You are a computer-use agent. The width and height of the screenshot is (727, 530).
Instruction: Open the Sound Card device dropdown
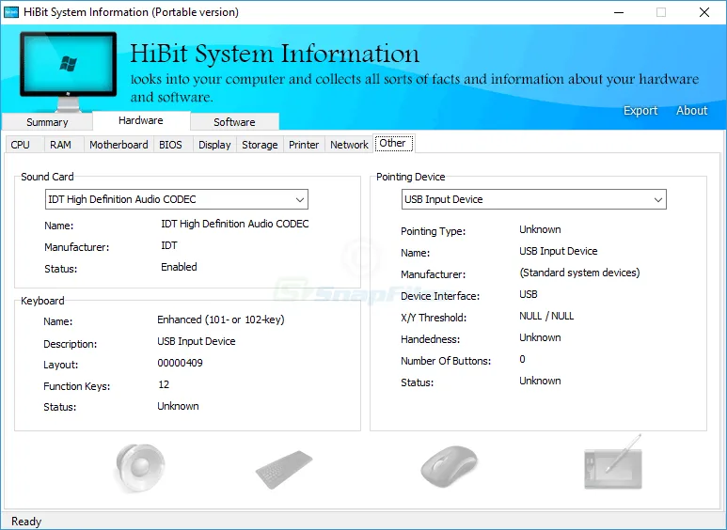177,199
